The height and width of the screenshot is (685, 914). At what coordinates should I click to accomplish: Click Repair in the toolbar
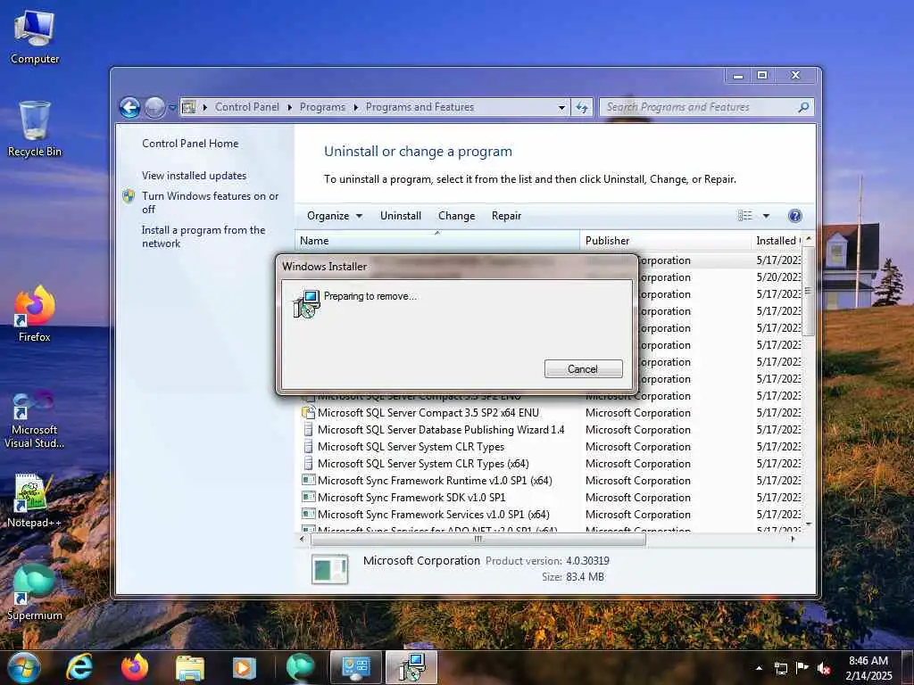[x=506, y=216]
